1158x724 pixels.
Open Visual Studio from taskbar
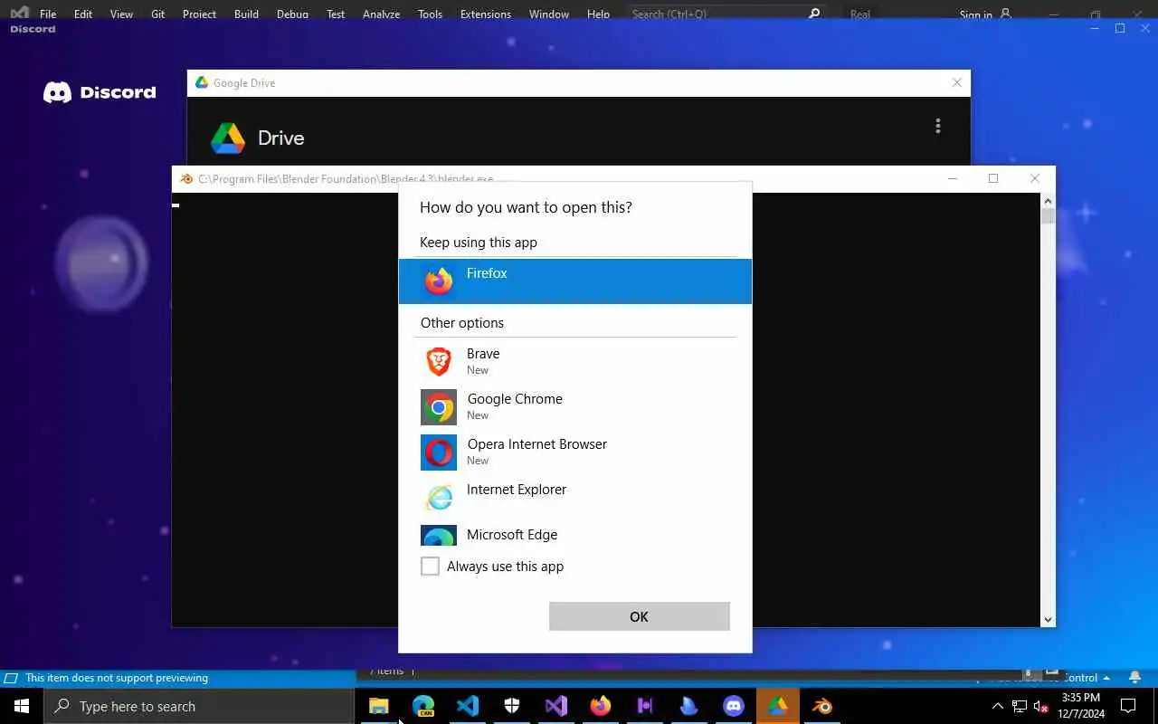coord(556,706)
